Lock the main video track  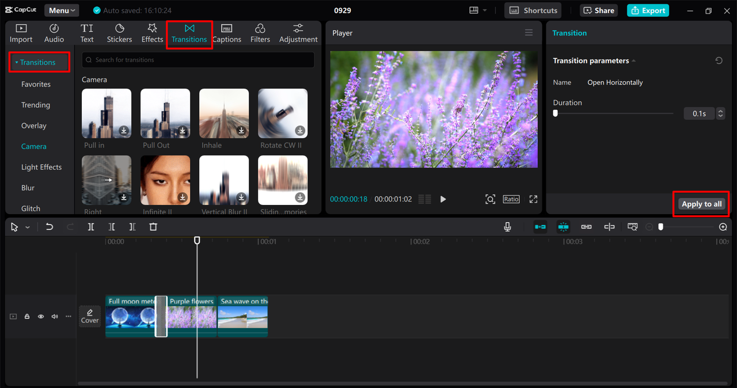click(27, 317)
